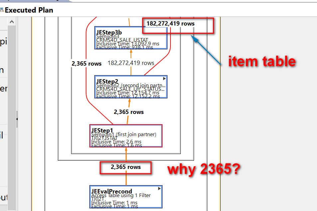317x211 pixels.
Task: Click 'Semijoin1 (first join partner)' text
Action: (x=124, y=134)
